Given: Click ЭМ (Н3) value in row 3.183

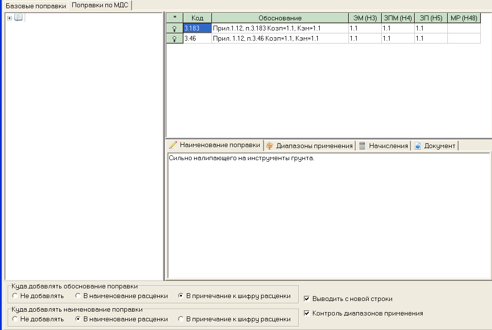Looking at the screenshot, I should (x=365, y=28).
